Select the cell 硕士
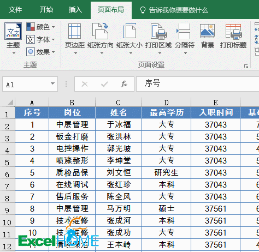 pos(166,209)
